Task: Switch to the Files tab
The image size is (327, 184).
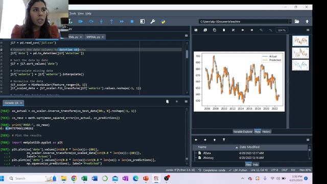Action: tap(248, 165)
